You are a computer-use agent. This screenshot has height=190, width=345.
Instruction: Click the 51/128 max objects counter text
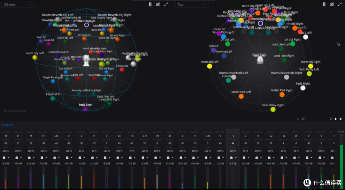[x=15, y=111]
